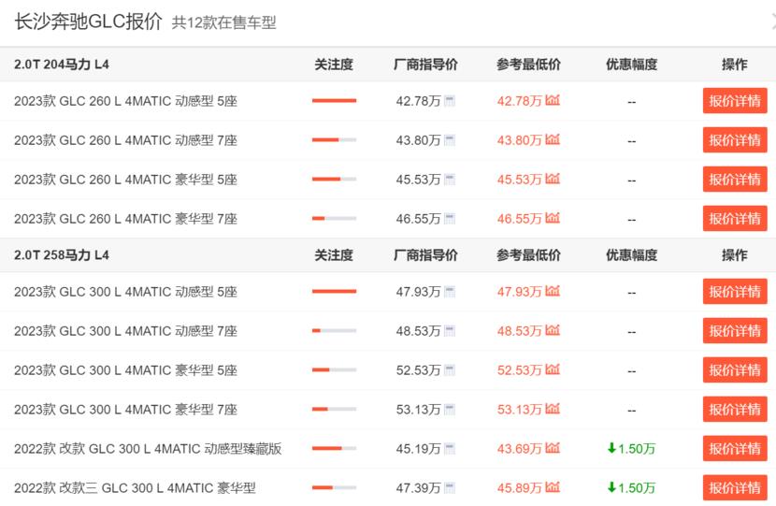Click 报价详情 for GLC 260 L 动感型 7座
The width and height of the screenshot is (776, 506).
(735, 140)
